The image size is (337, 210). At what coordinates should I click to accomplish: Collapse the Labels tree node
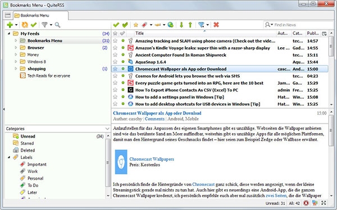coord(9,157)
